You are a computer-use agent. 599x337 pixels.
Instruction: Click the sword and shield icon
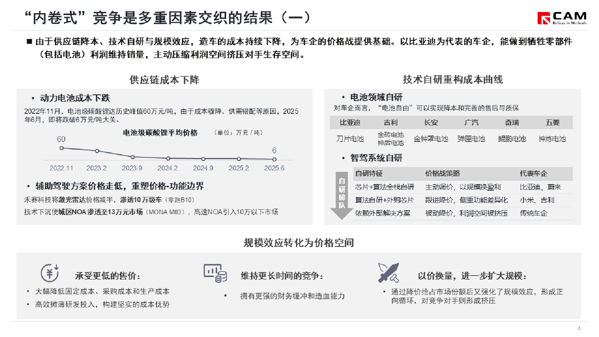tap(389, 273)
